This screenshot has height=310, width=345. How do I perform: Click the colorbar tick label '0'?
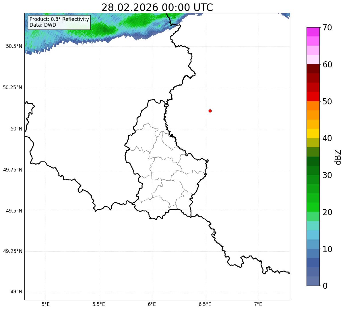(x=325, y=286)
